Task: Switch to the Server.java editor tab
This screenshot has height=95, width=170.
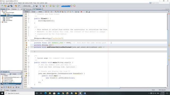Action: click(x=28, y=9)
